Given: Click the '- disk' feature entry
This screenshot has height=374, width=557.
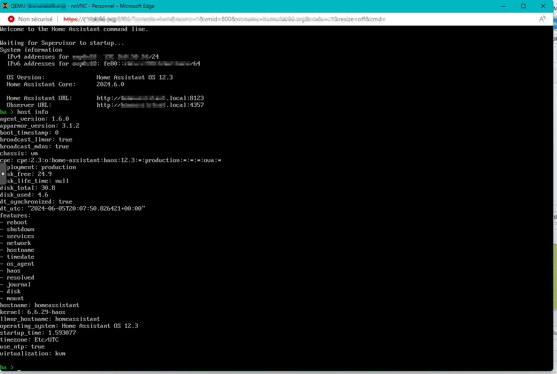Looking at the screenshot, I should (x=10, y=292).
